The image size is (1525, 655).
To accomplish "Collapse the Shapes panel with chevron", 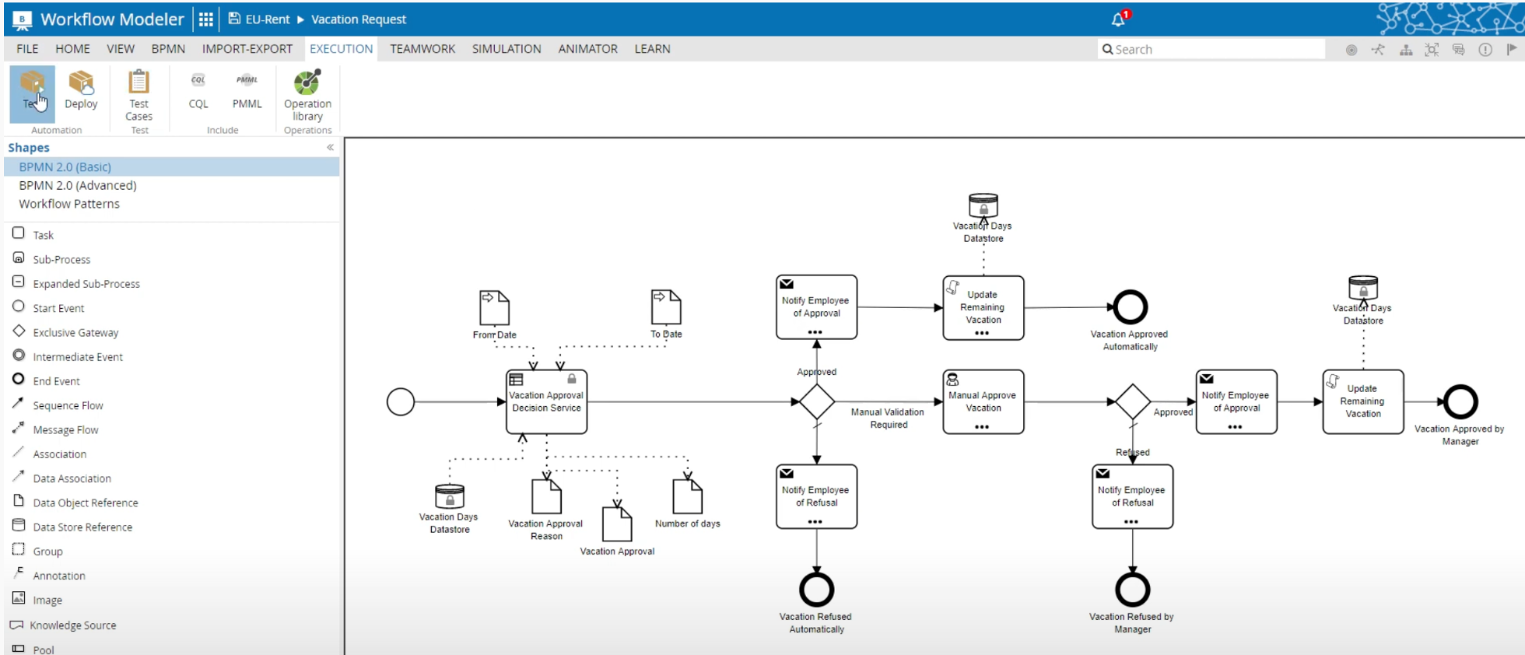I will 330,147.
